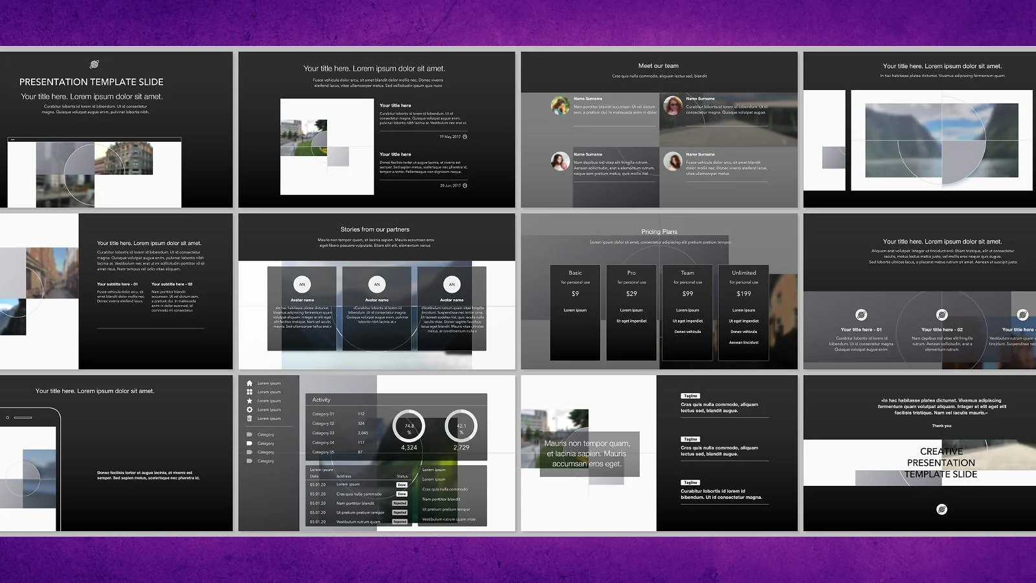1036x583 pixels.
Task: Click the round icon above 'Your title here - 01'
Action: [x=861, y=315]
